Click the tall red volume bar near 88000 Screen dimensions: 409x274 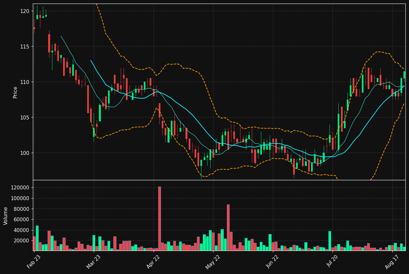pyautogui.click(x=228, y=227)
